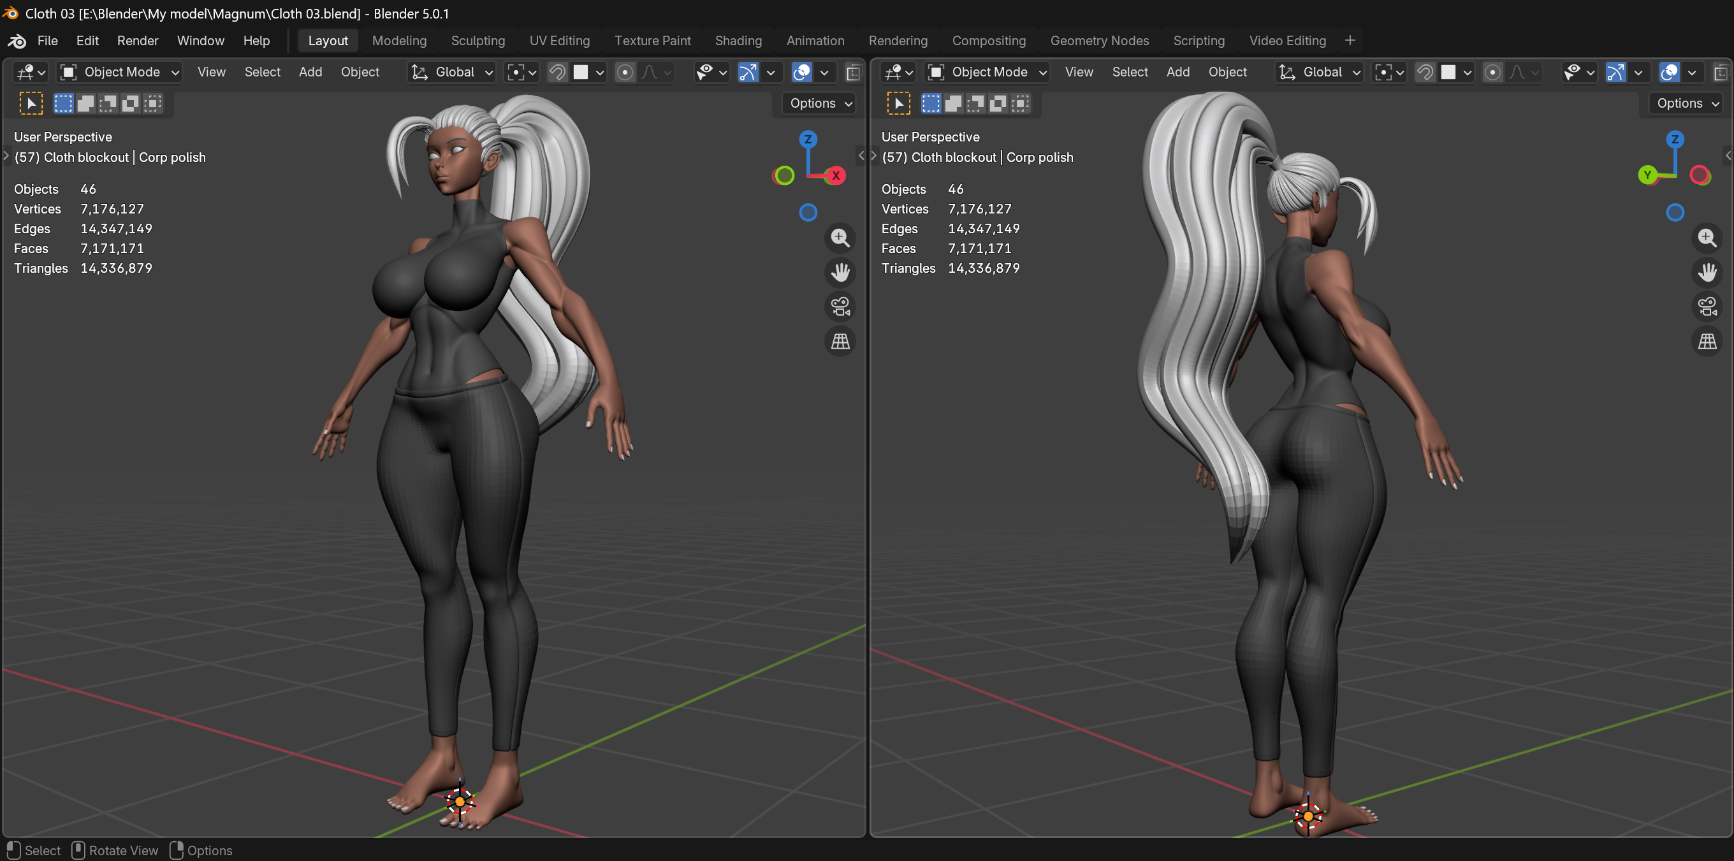
Task: Expand Options dropdown in left viewport
Action: 820,104
